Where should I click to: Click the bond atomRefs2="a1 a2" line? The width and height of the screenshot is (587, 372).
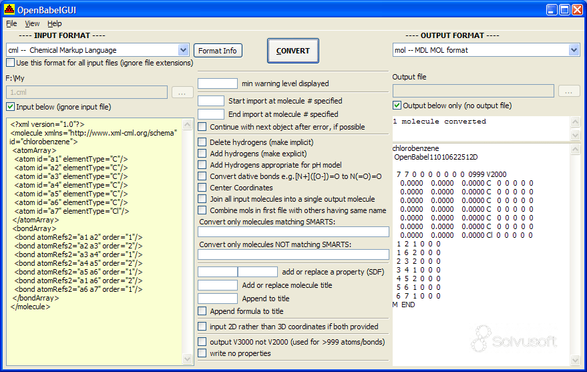tap(78, 237)
